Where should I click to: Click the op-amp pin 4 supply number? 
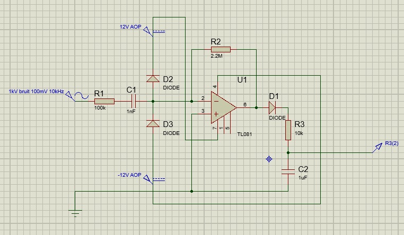pos(214,87)
